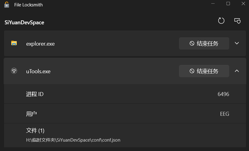Click the process ID value 6496

pos(223,94)
